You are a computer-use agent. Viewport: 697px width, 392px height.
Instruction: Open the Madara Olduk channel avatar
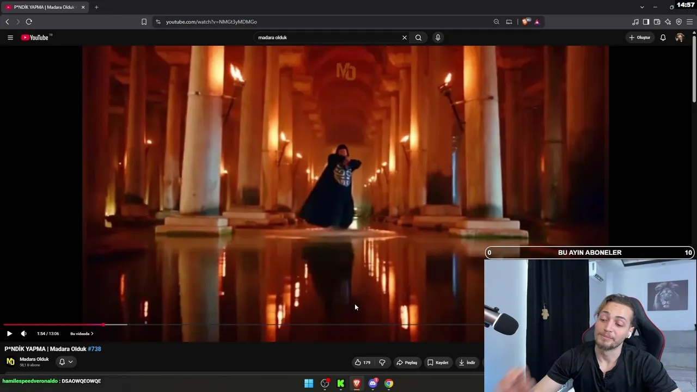pos(10,362)
